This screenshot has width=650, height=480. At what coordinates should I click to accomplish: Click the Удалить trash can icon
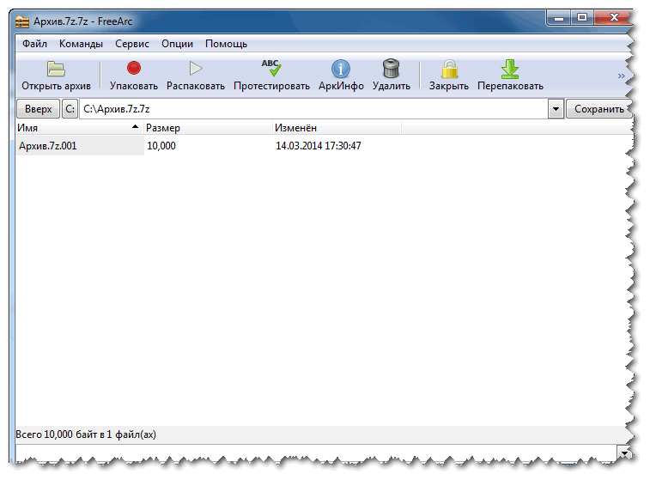pos(391,69)
